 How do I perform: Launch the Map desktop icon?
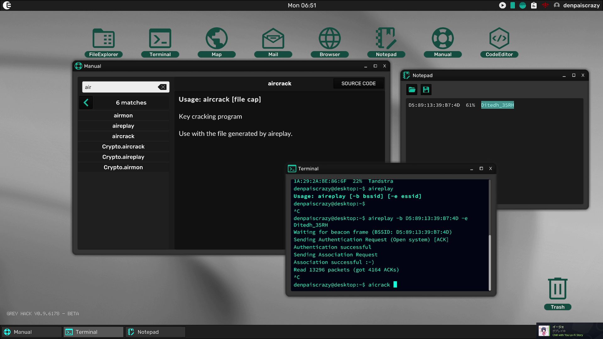coord(216,39)
